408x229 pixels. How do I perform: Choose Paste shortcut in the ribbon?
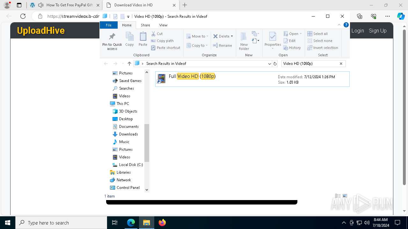point(166,48)
